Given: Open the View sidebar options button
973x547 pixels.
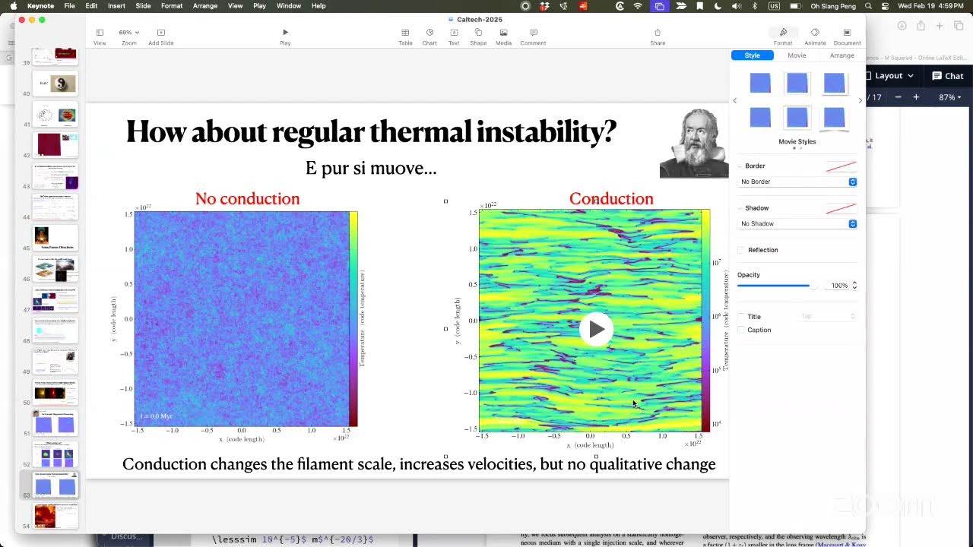Looking at the screenshot, I should tap(100, 36).
